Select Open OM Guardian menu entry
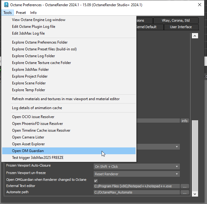This screenshot has width=207, height=204. (x=28, y=151)
